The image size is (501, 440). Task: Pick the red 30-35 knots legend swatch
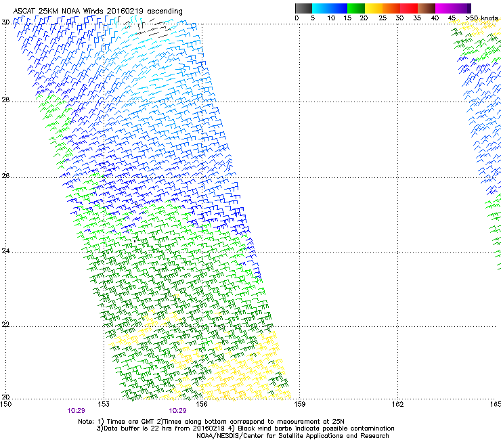[409, 8]
